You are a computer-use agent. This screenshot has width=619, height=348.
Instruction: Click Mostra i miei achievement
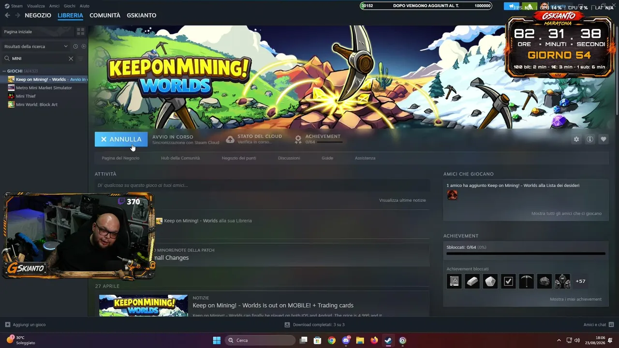[x=575, y=299]
